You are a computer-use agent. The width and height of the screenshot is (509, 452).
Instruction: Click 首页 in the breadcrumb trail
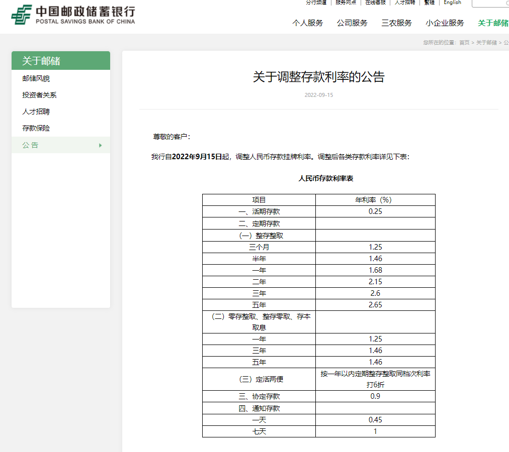click(464, 43)
